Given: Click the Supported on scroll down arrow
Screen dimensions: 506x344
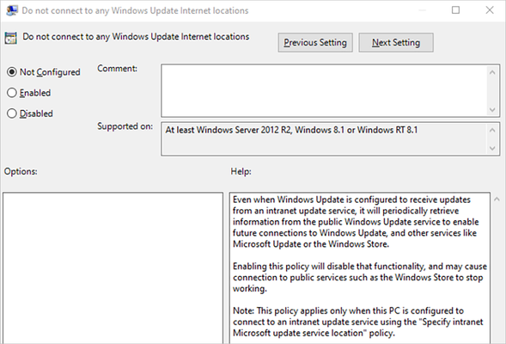Looking at the screenshot, I should point(492,148).
